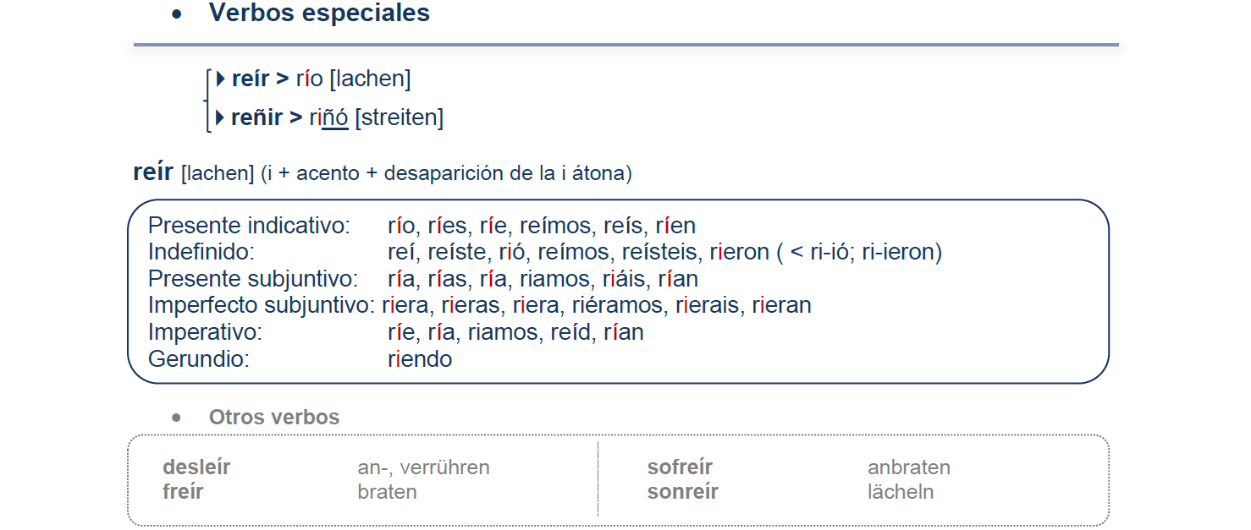Click the Imperfecto subjuntivo label
Viewport: 1251px width, 530px height.
point(262,305)
